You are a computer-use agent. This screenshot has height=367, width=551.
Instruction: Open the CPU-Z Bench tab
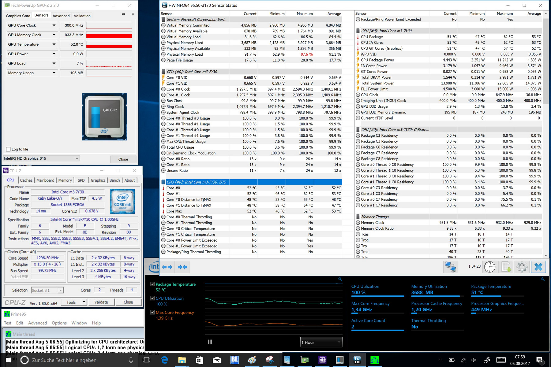point(115,180)
